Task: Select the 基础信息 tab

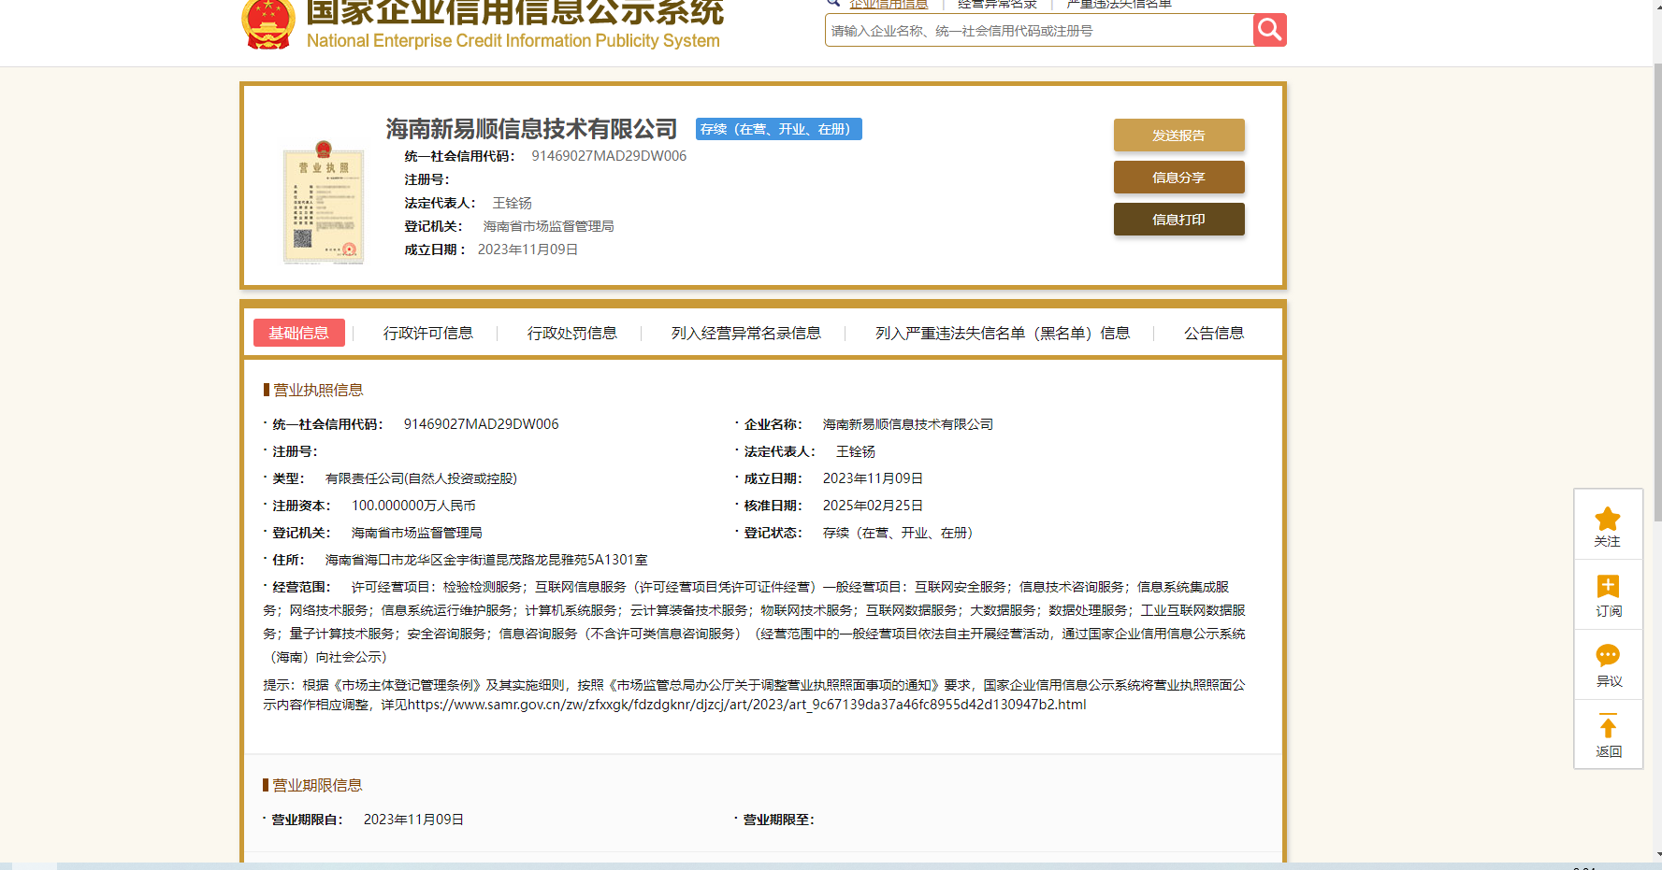Action: pos(299,333)
